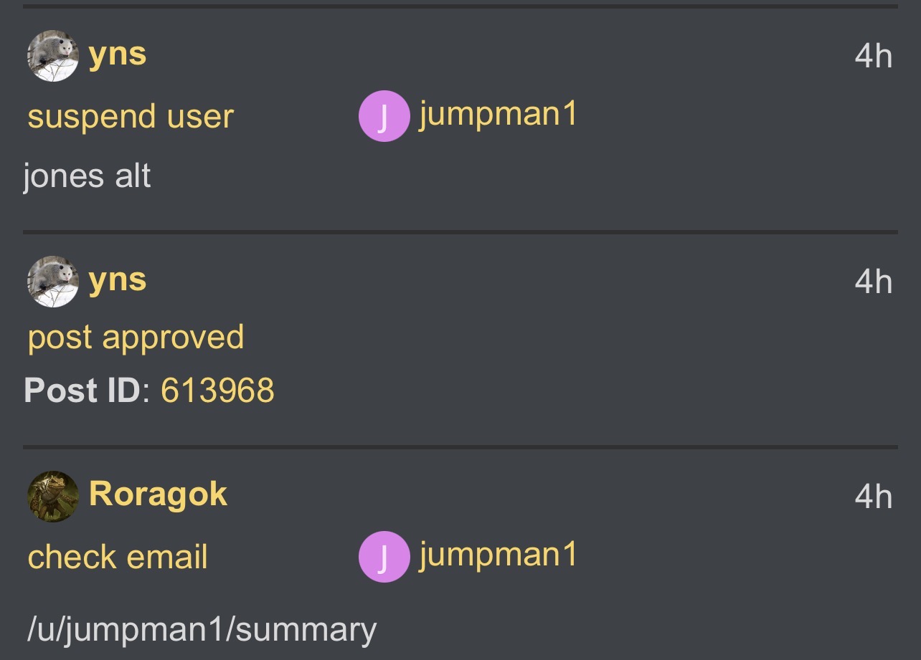
Task: Open jumpman1 profile from the suspend user row
Action: click(499, 115)
